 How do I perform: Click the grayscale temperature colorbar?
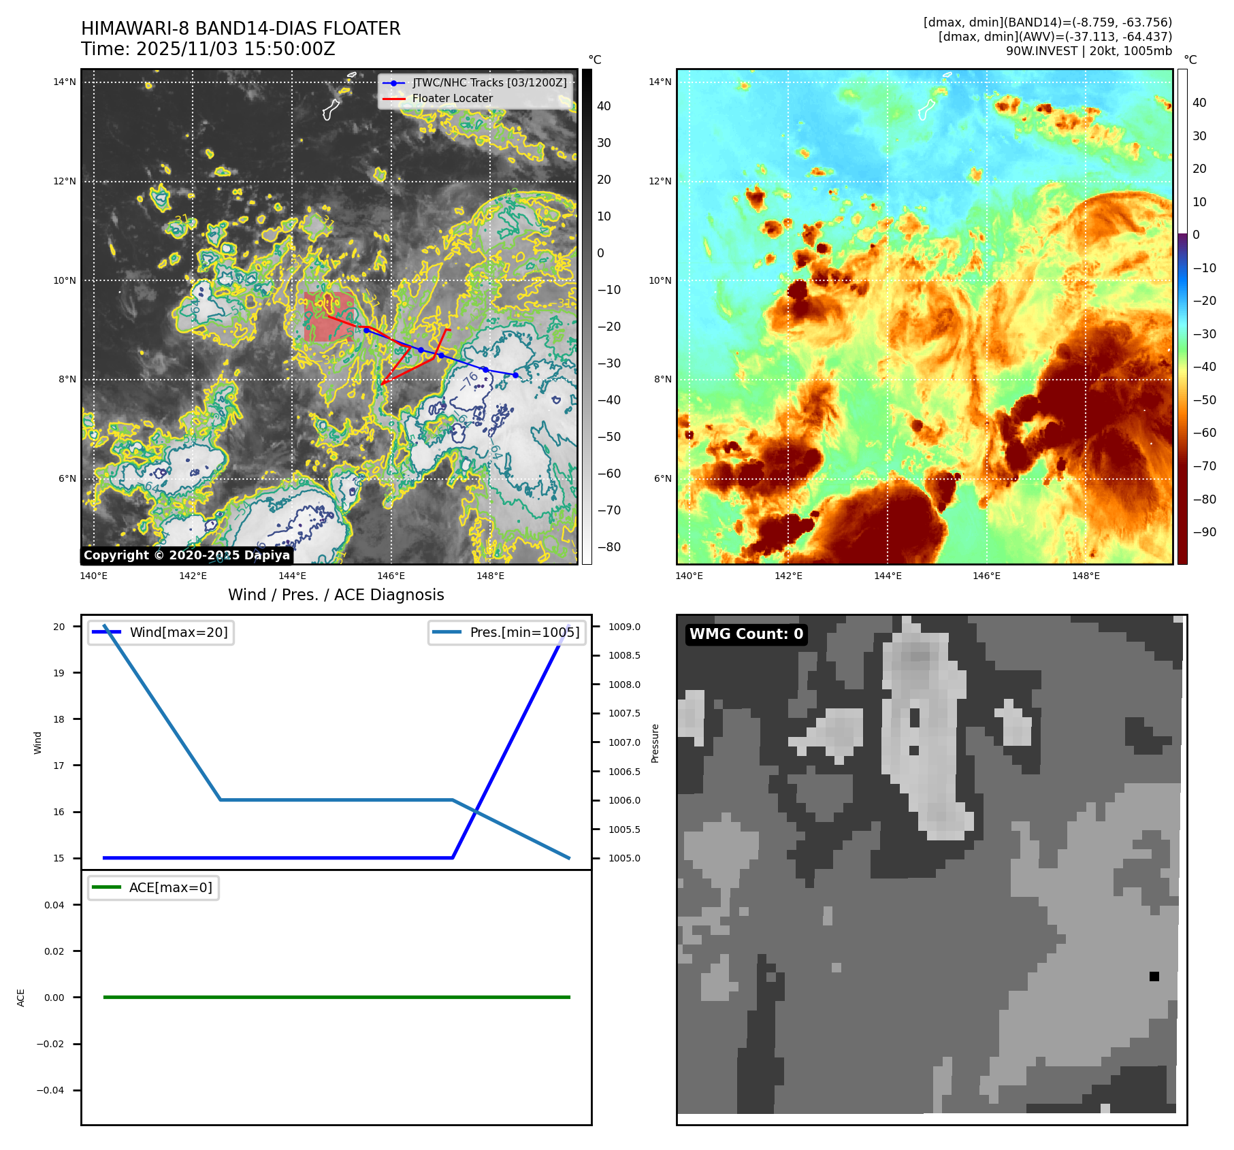pyautogui.click(x=587, y=316)
